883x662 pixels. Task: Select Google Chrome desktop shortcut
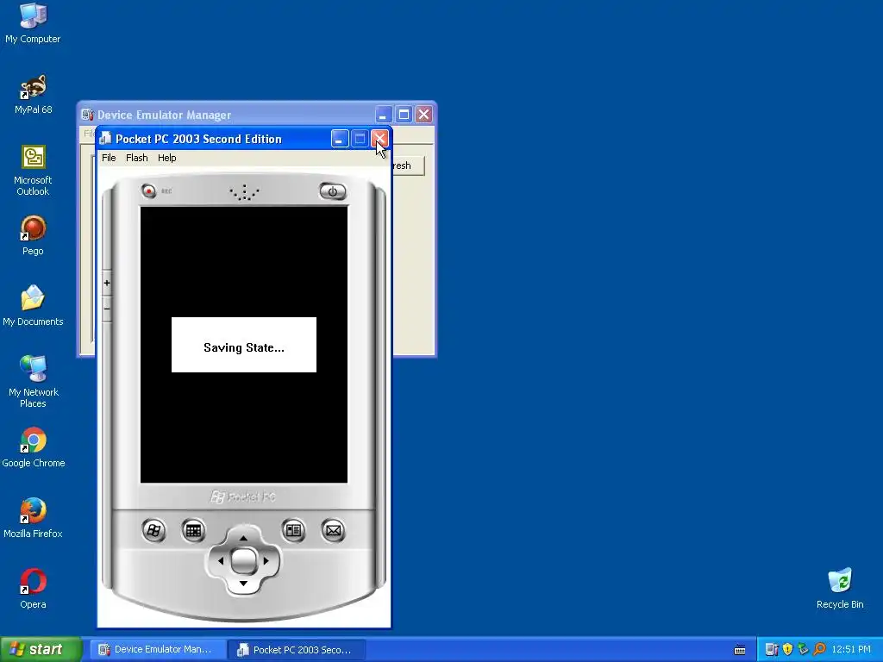point(33,448)
